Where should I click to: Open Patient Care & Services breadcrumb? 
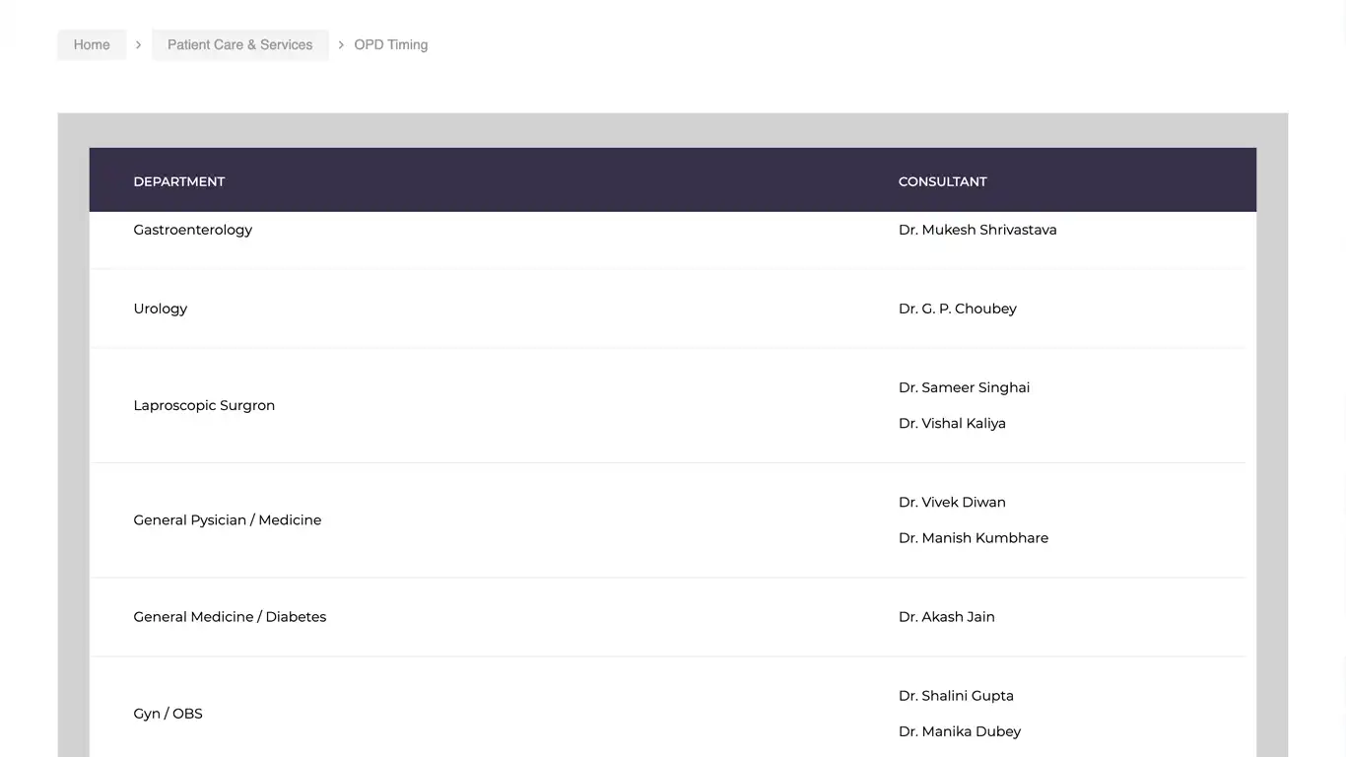(239, 44)
